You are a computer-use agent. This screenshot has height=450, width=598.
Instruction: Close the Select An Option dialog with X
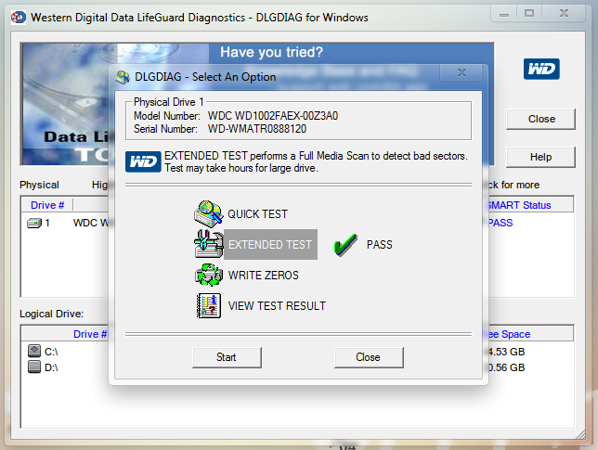[462, 72]
